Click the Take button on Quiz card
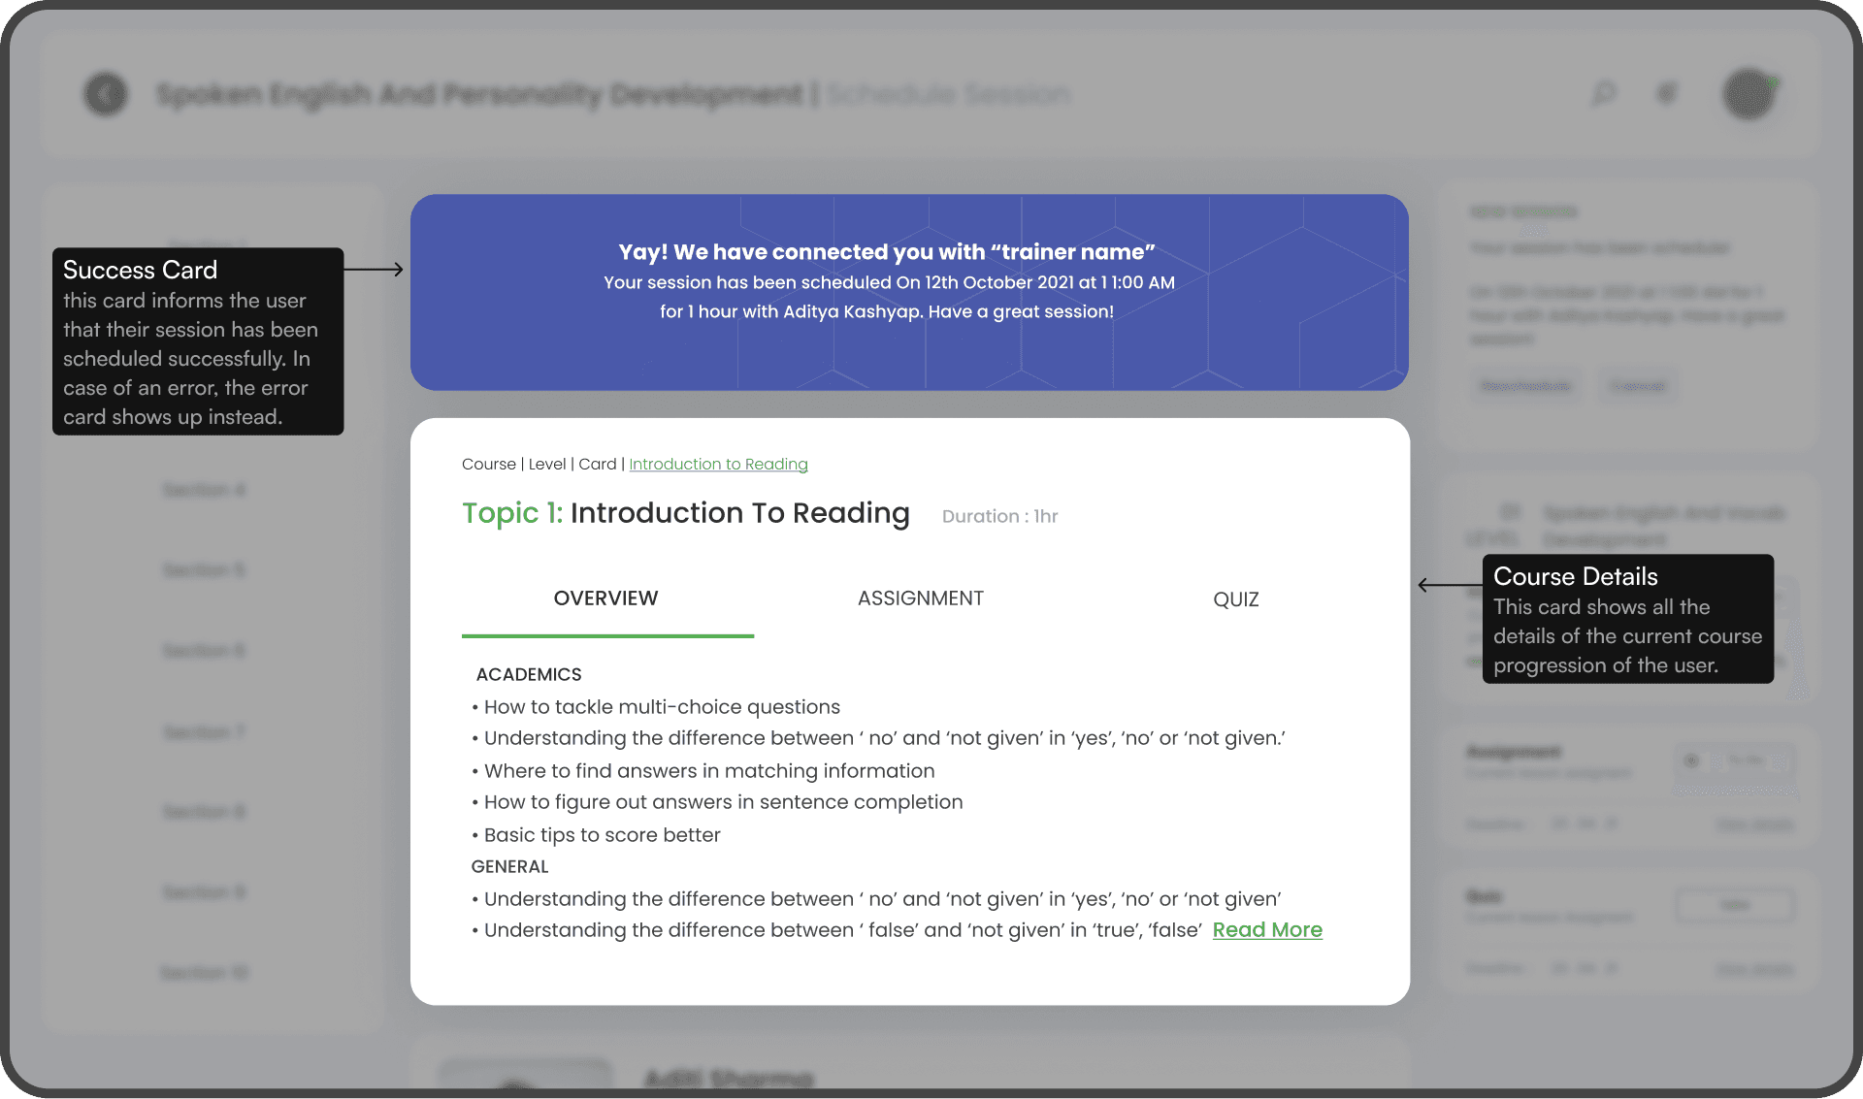1863x1099 pixels. point(1734,905)
